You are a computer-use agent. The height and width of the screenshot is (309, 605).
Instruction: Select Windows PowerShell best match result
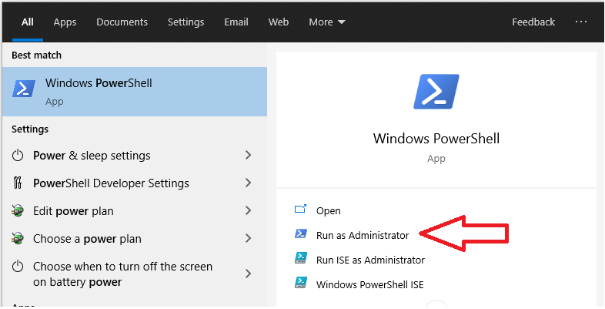(135, 92)
